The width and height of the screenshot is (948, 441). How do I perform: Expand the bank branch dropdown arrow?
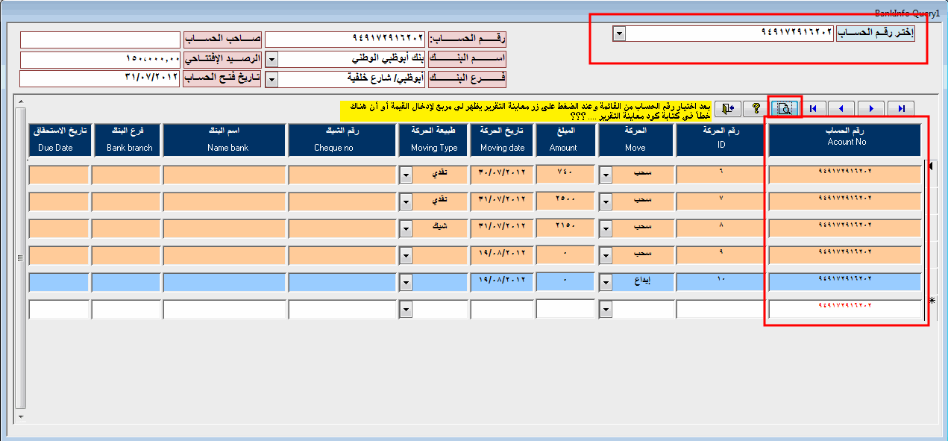pyautogui.click(x=272, y=78)
